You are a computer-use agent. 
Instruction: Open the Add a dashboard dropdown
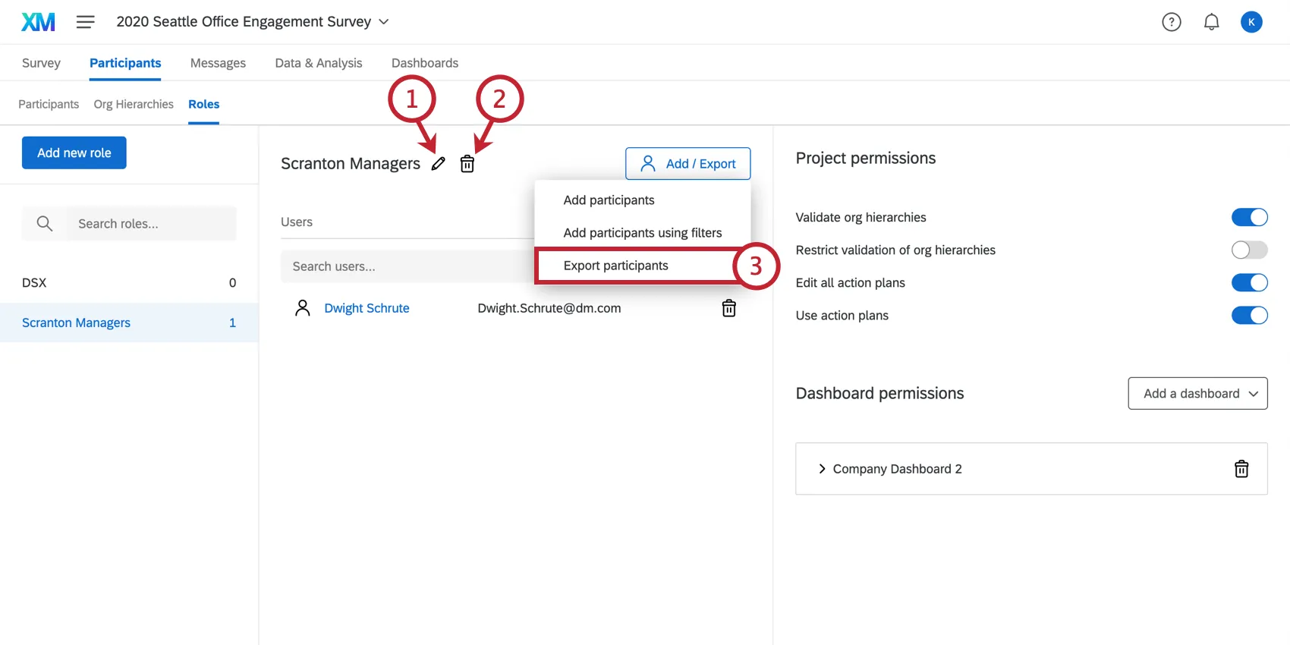[x=1197, y=393]
